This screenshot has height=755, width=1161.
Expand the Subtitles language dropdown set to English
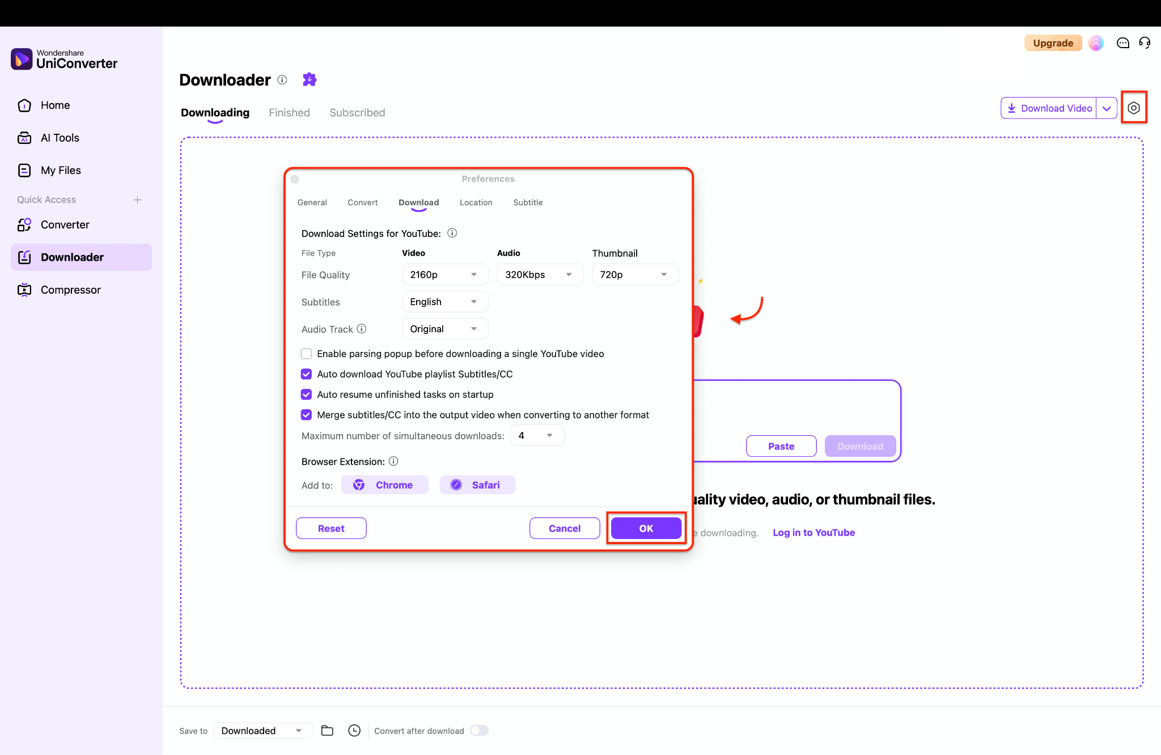[x=444, y=301]
